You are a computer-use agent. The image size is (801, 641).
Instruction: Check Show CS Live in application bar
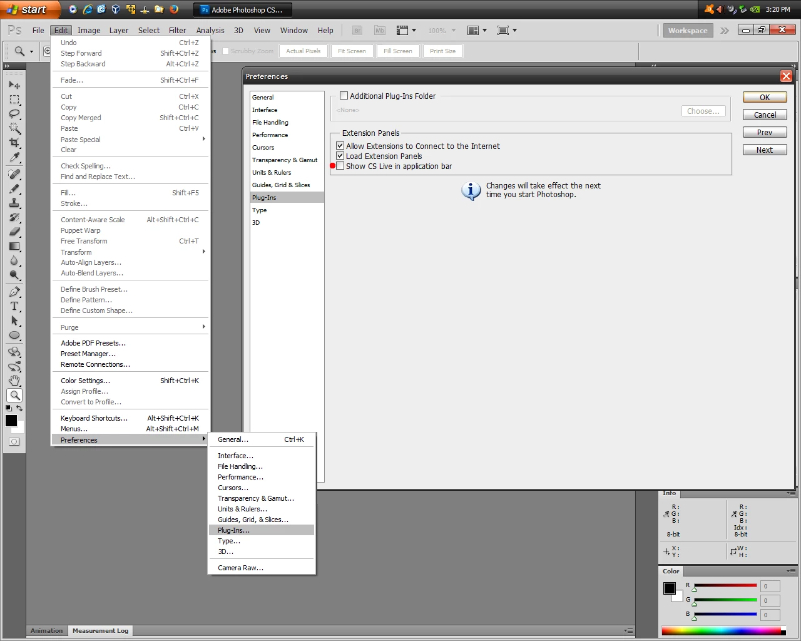click(x=340, y=166)
